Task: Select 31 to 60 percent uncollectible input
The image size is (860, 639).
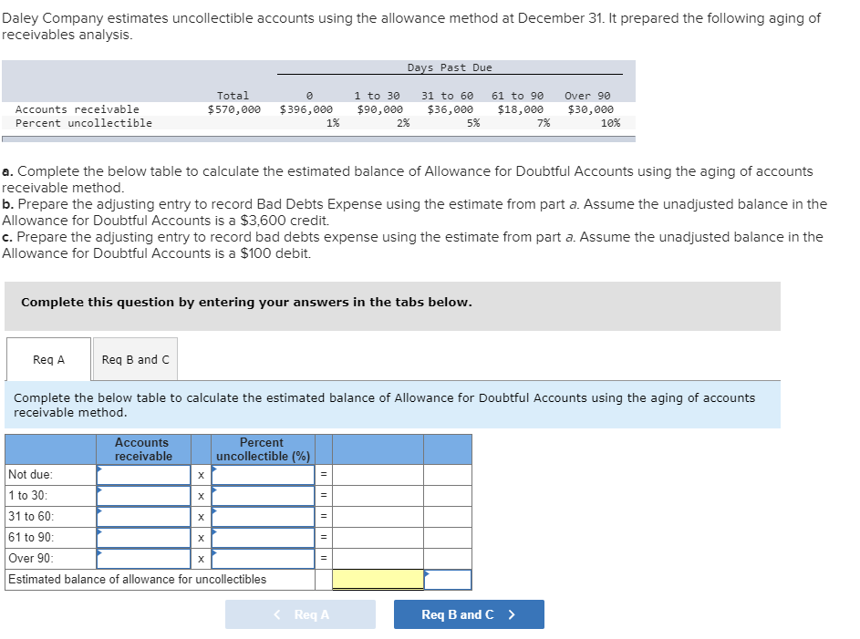Action: [264, 517]
